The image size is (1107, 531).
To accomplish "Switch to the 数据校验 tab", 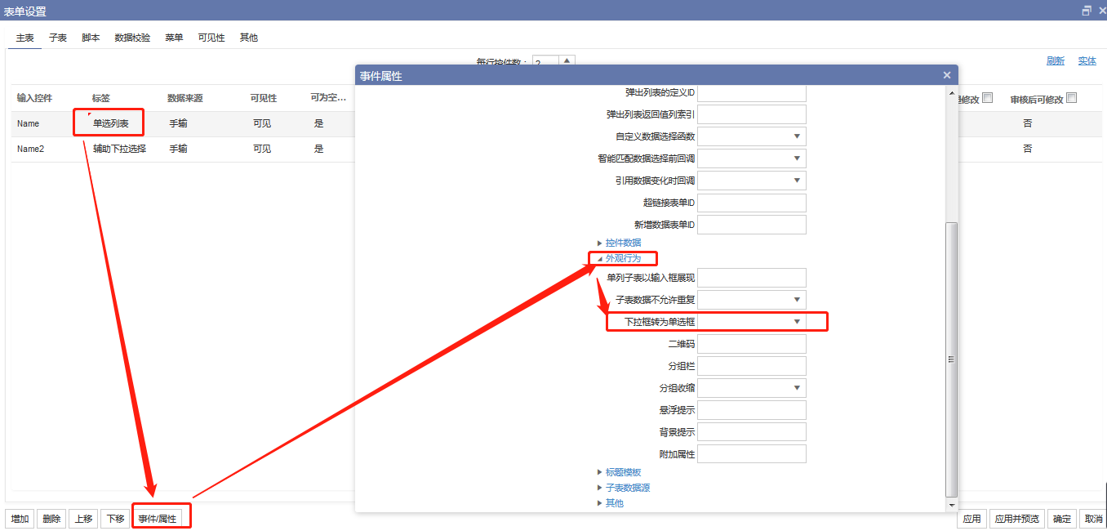I will [132, 38].
